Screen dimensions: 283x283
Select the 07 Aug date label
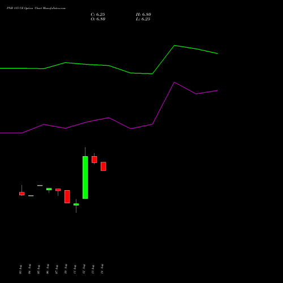(57, 269)
